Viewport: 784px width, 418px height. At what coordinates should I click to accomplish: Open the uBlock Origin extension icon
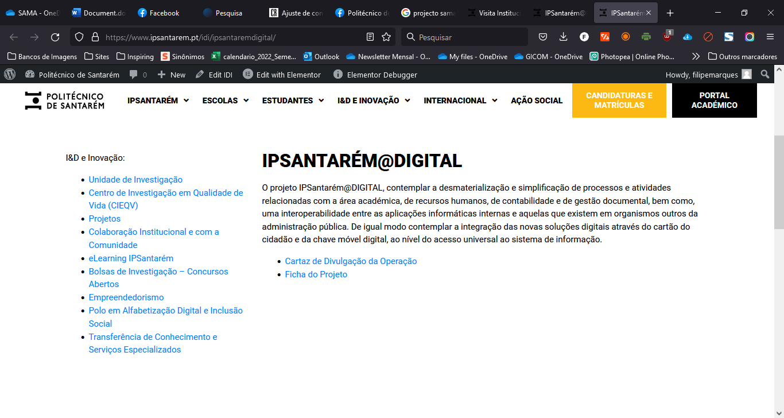tap(667, 36)
